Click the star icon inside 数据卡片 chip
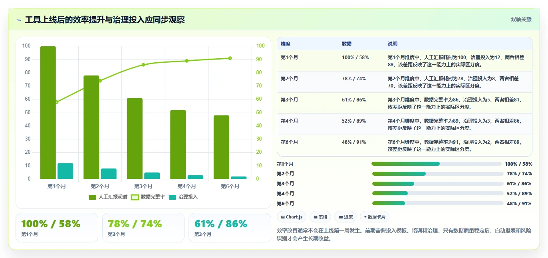The height and width of the screenshot is (258, 548). tap(365, 217)
